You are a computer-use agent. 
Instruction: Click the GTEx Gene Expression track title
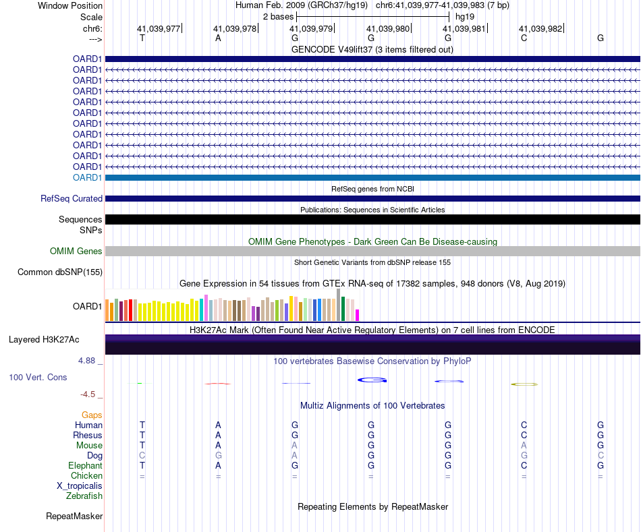tap(372, 284)
